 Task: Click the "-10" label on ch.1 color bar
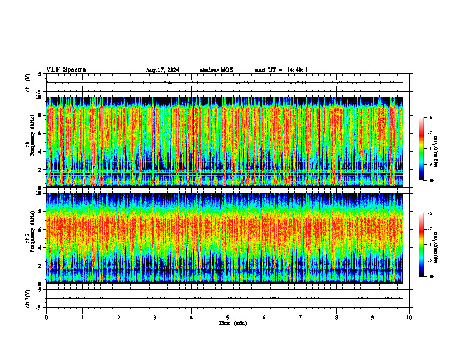click(430, 181)
